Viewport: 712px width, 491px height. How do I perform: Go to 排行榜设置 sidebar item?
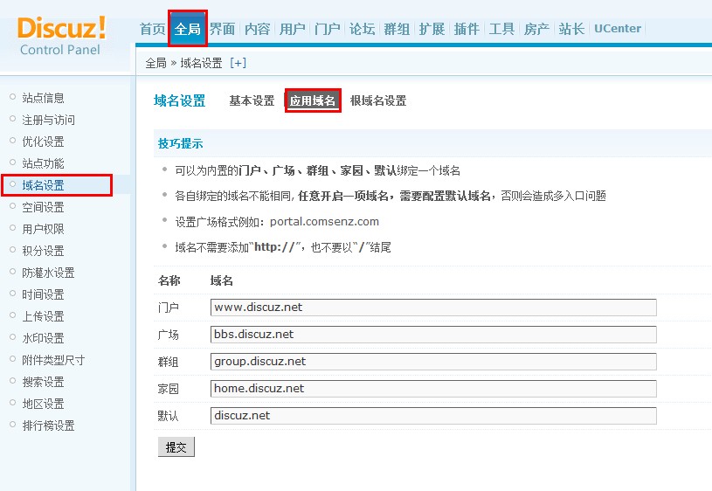click(x=48, y=425)
